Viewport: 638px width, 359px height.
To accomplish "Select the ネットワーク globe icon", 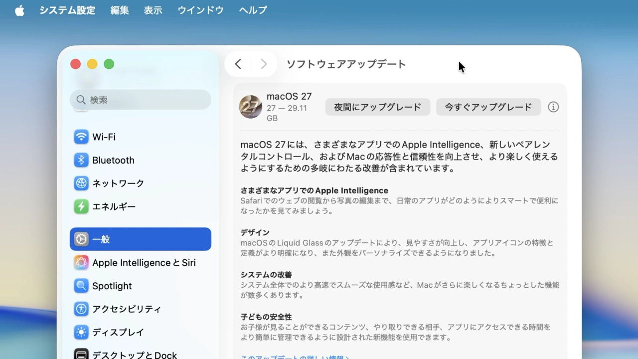I will tap(81, 183).
